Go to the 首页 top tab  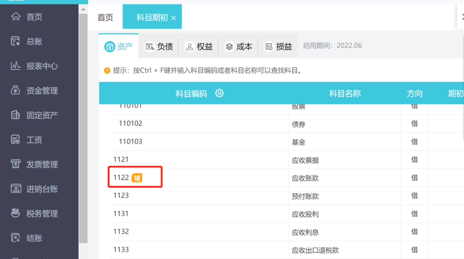pos(106,18)
